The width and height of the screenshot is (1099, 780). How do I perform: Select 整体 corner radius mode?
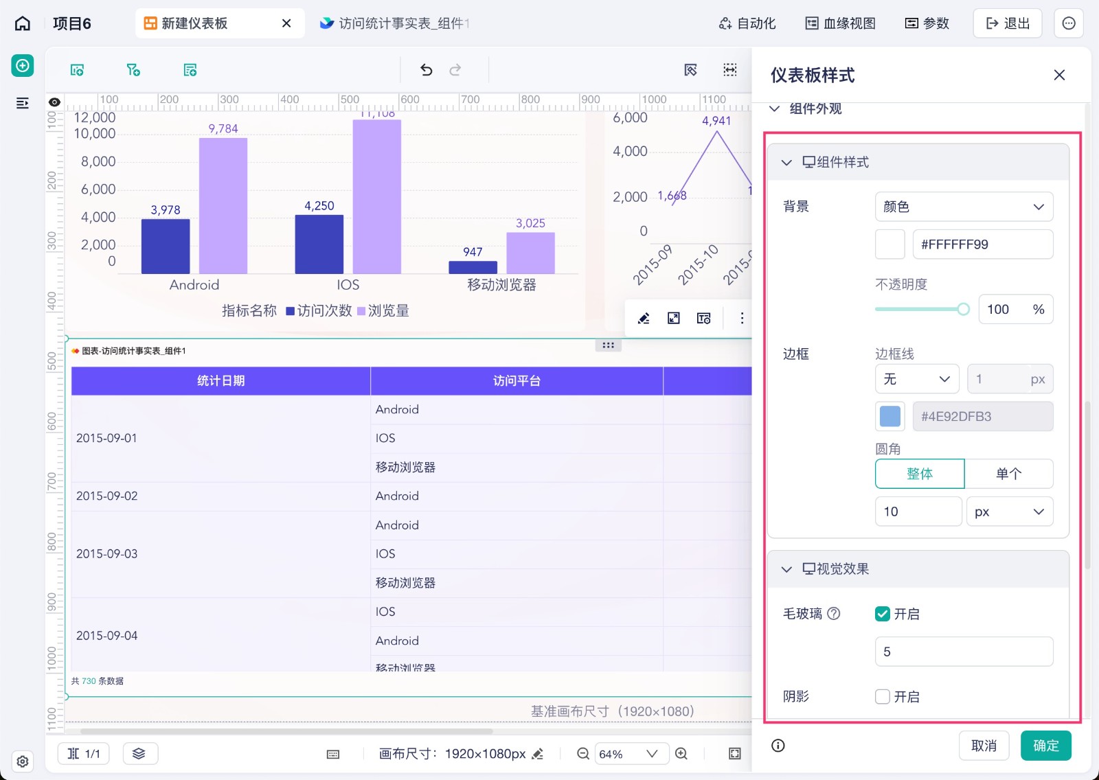920,474
